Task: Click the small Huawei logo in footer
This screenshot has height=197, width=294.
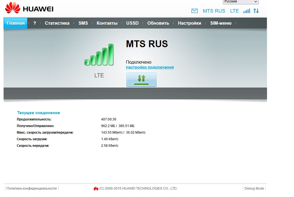Action: click(96, 188)
